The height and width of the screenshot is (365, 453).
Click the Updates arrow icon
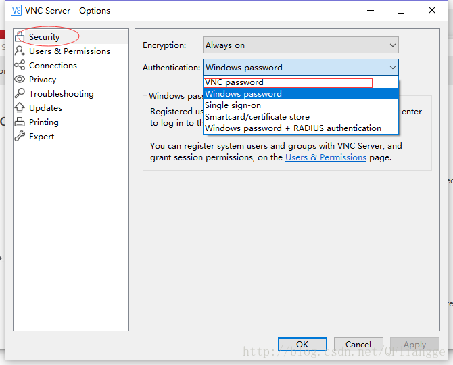20,107
